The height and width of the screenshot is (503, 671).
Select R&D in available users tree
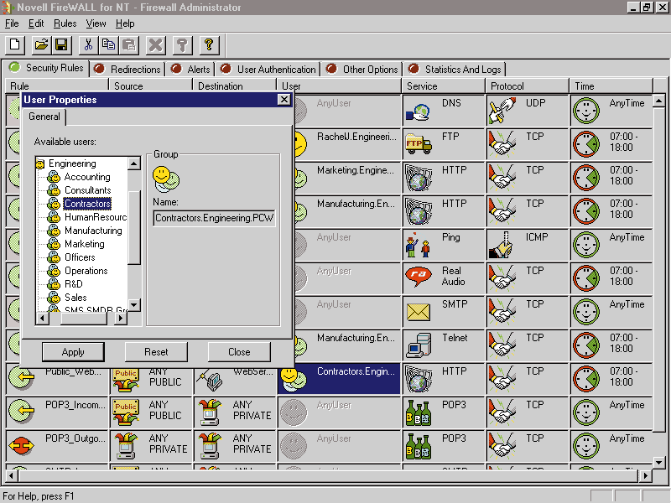click(73, 284)
